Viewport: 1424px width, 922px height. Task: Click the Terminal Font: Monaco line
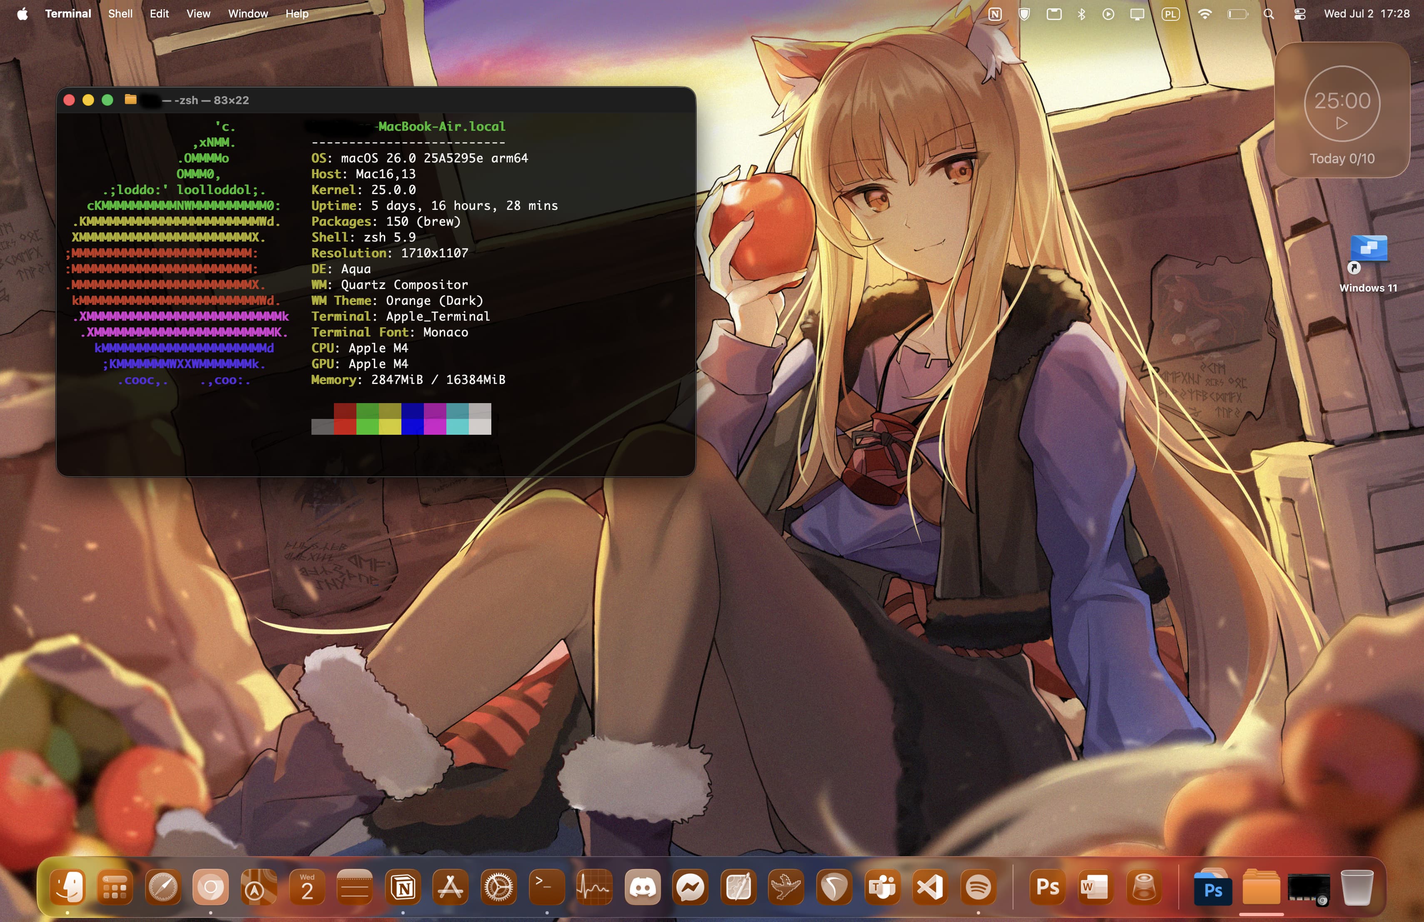(x=389, y=332)
